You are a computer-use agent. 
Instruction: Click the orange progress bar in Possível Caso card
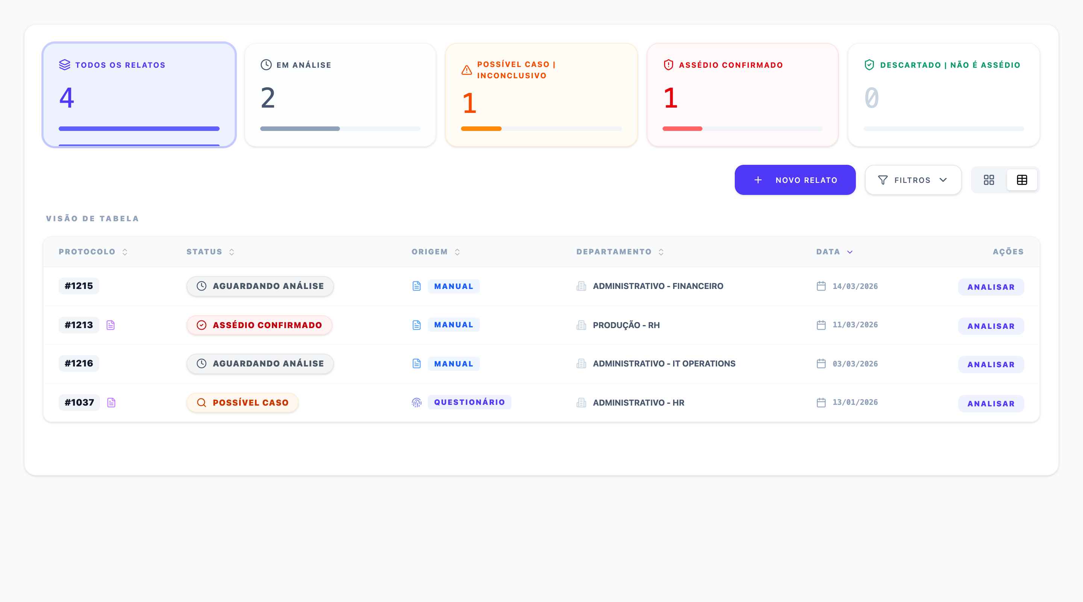481,129
